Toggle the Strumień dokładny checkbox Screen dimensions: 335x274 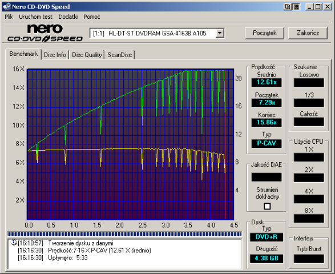point(267,206)
